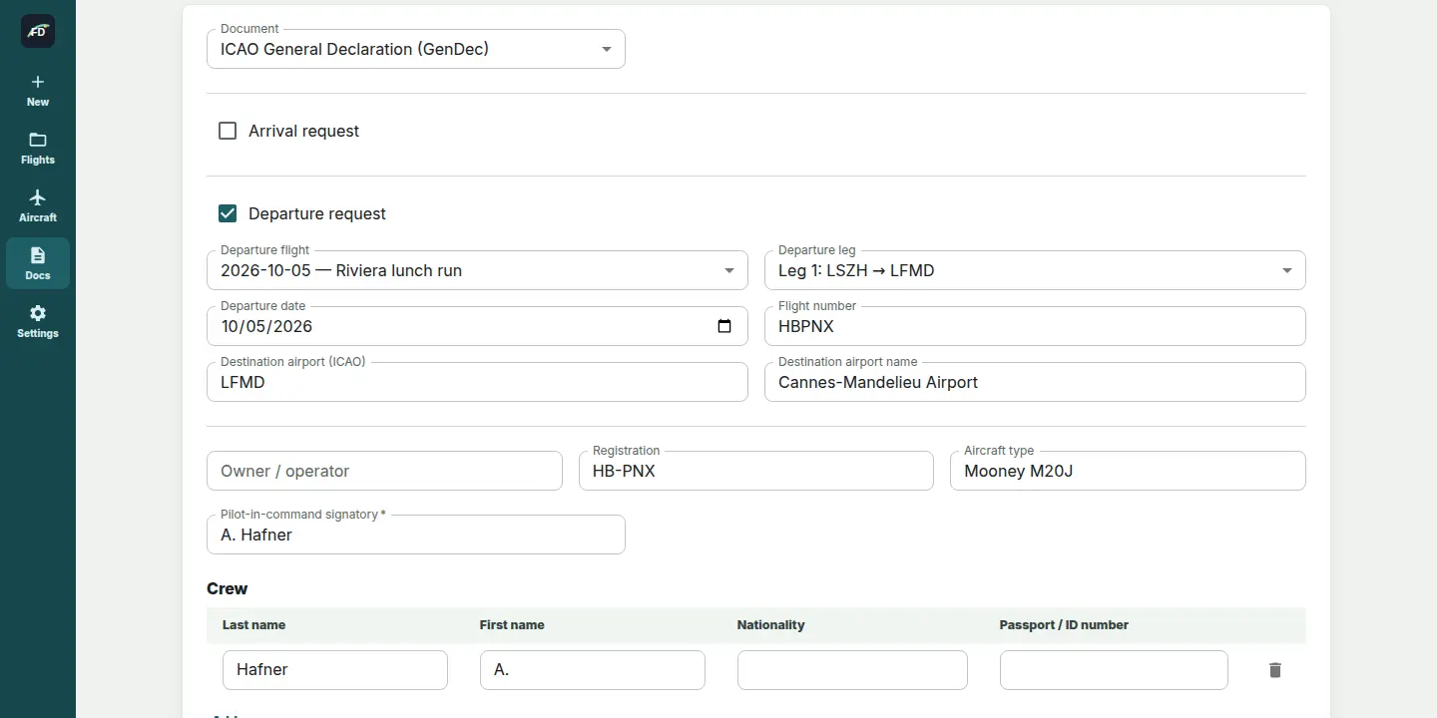Click the Passport / ID number column header
The image size is (1437, 718).
1064,625
